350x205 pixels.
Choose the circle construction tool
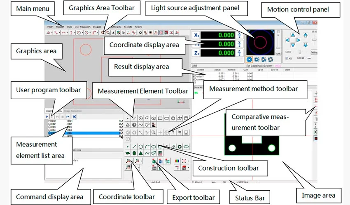(140, 146)
